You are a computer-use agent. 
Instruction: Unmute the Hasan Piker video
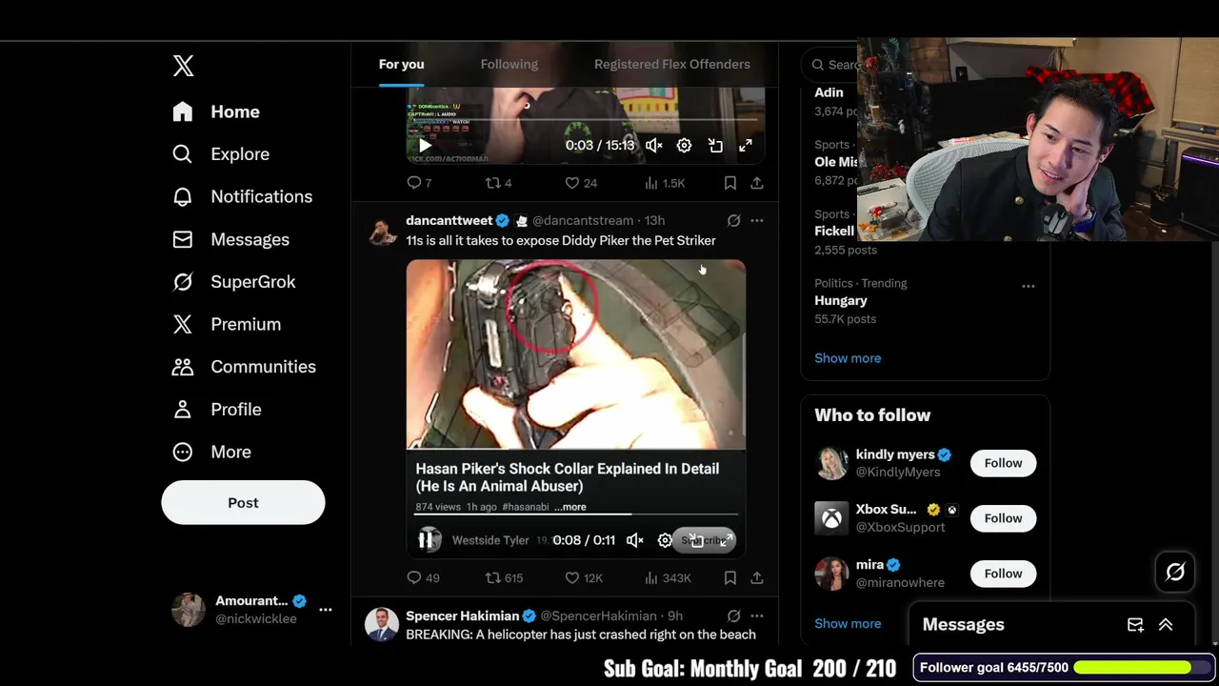634,540
